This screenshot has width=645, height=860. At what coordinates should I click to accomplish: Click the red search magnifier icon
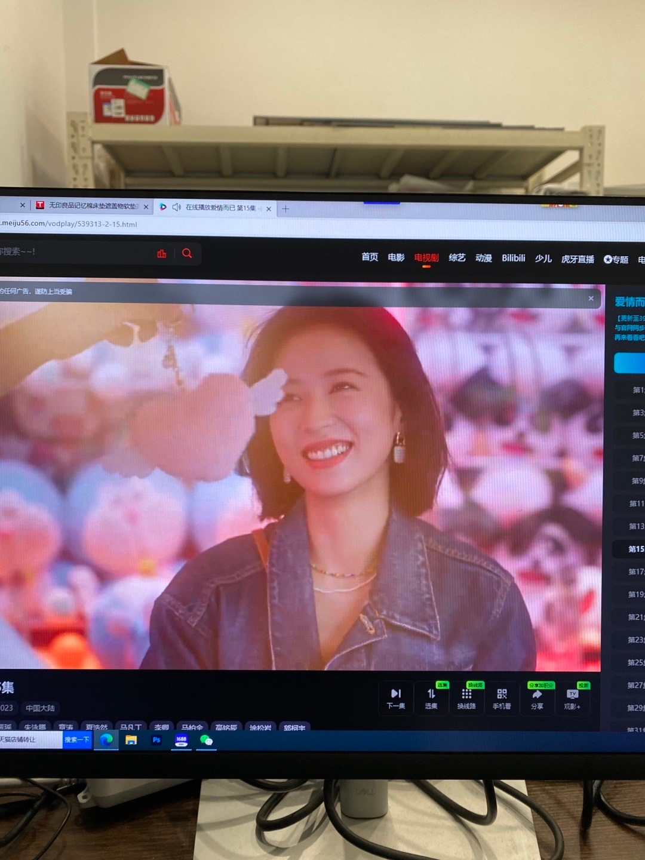[x=187, y=253]
